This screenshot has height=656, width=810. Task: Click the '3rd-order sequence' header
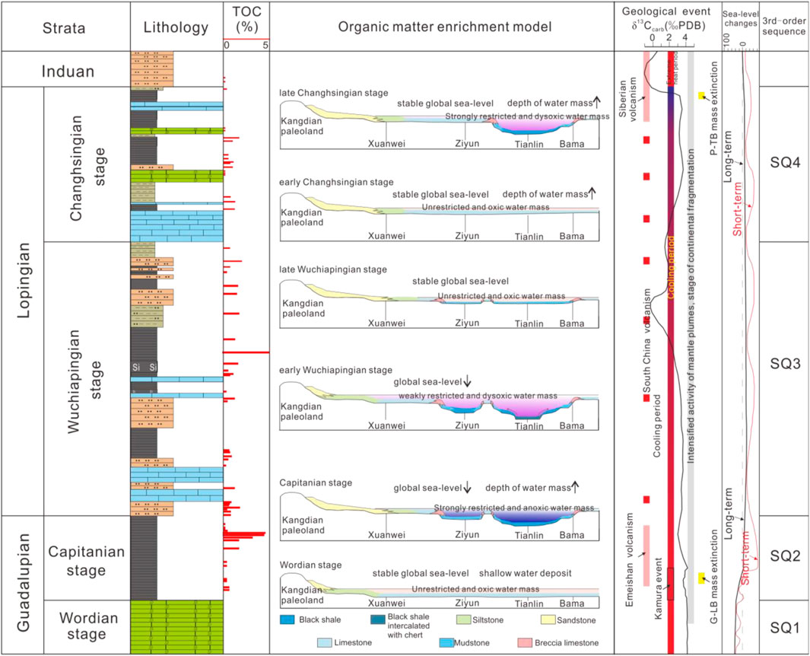[x=784, y=26]
